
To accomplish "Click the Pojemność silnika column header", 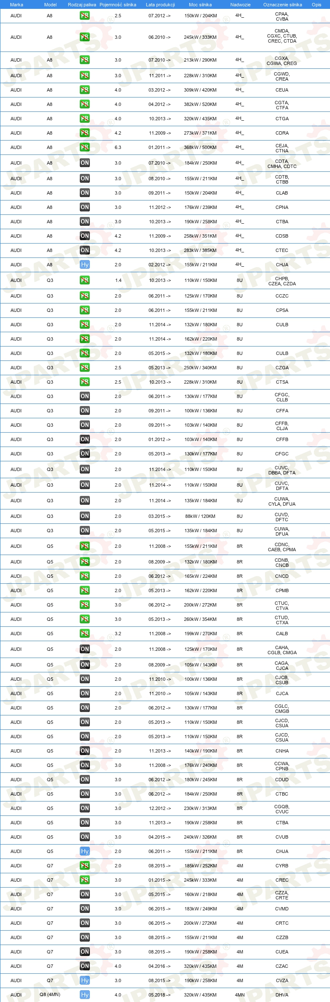I will coord(118,5).
